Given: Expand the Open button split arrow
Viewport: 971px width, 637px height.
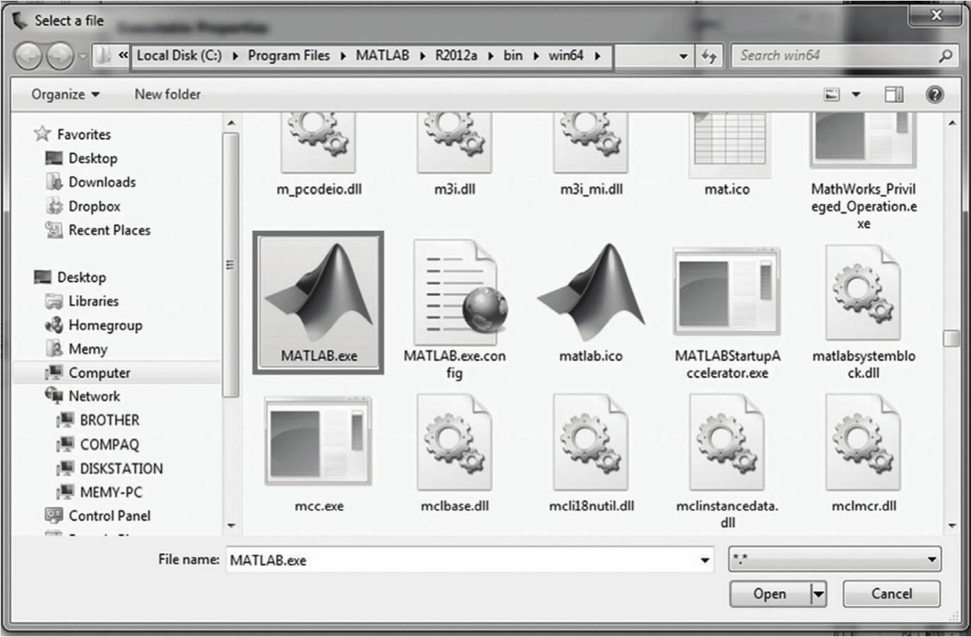Looking at the screenshot, I should coord(818,594).
